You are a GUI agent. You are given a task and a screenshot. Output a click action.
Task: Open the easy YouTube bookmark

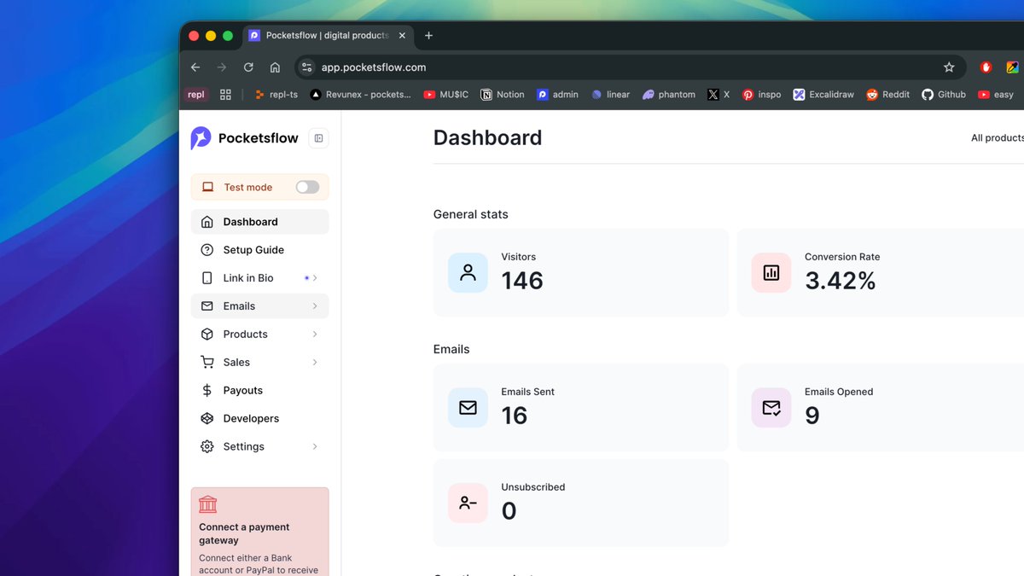(x=996, y=95)
